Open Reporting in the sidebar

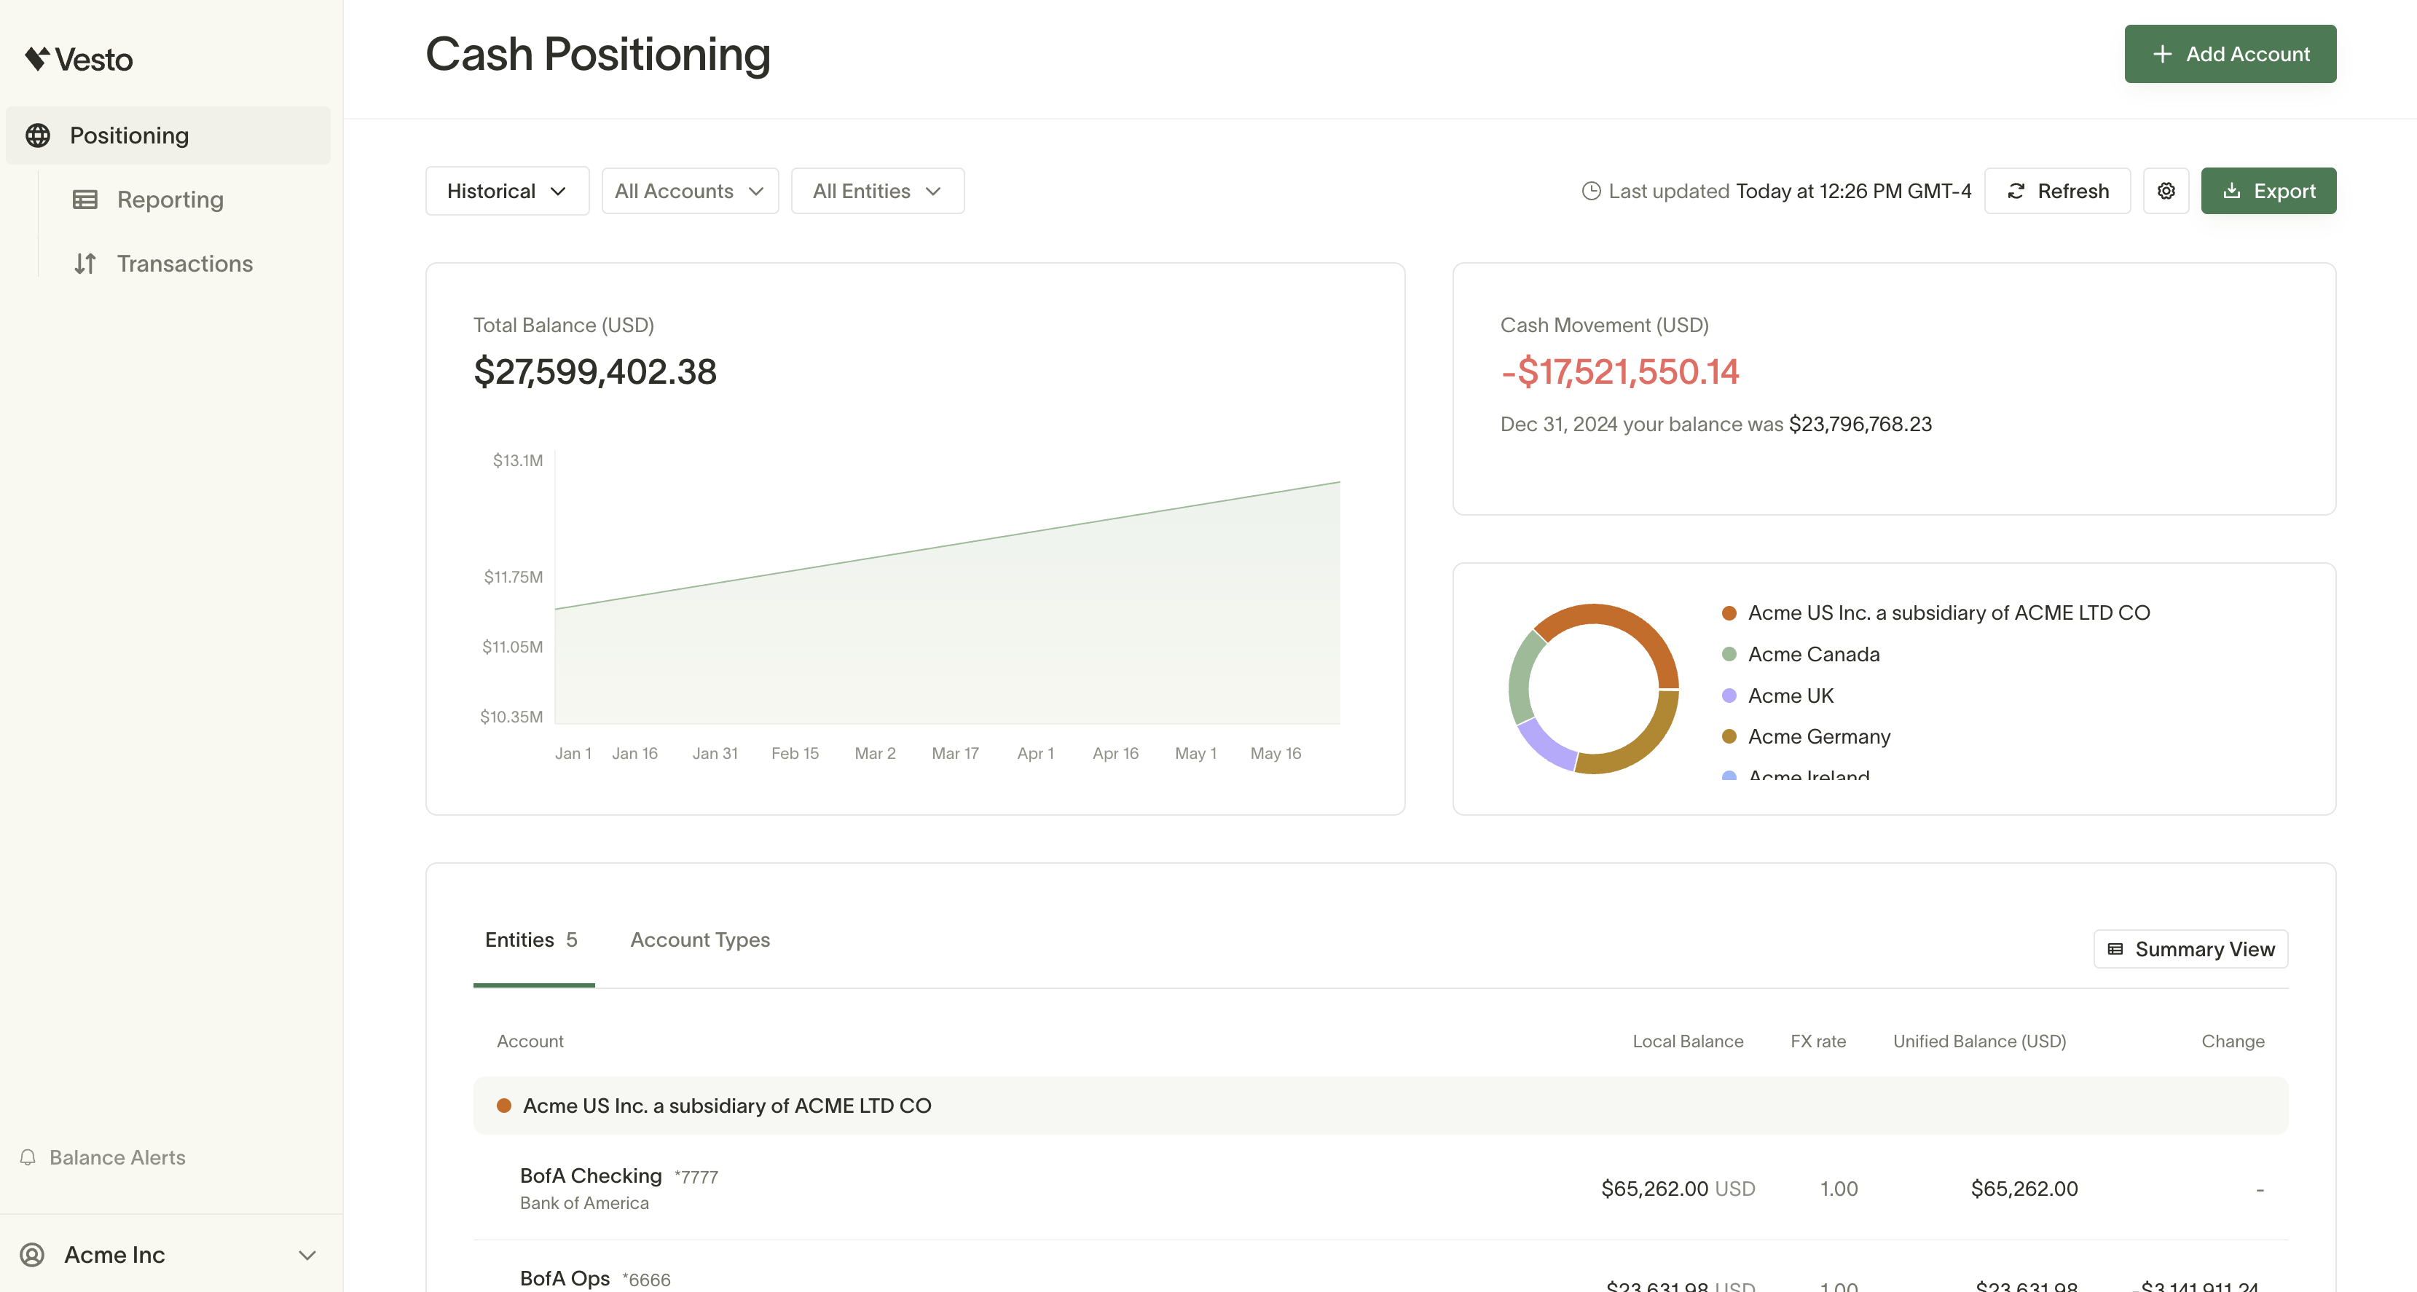170,199
